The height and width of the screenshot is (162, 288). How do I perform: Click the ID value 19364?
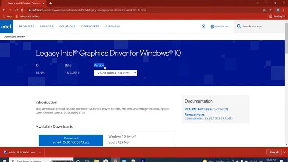point(40,73)
